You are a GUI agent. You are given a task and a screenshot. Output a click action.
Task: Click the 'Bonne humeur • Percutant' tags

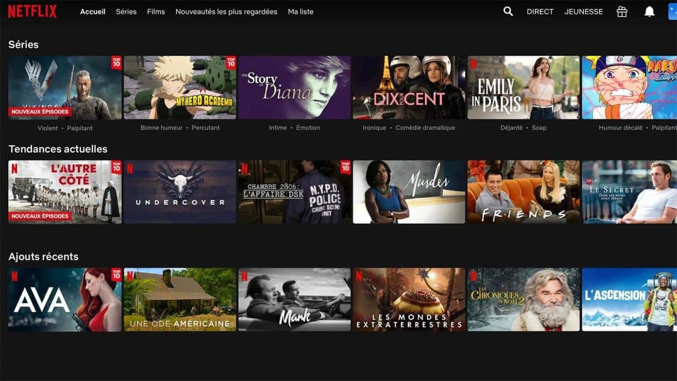coord(180,128)
